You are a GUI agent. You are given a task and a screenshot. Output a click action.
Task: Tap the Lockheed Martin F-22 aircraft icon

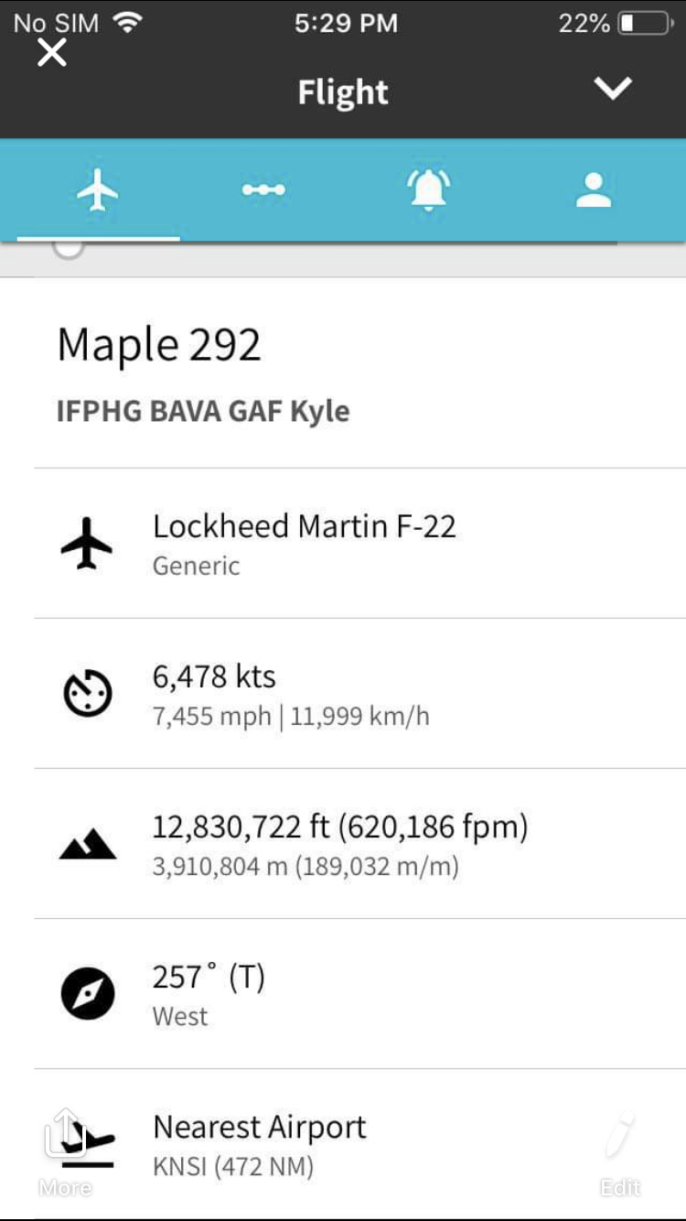87,543
